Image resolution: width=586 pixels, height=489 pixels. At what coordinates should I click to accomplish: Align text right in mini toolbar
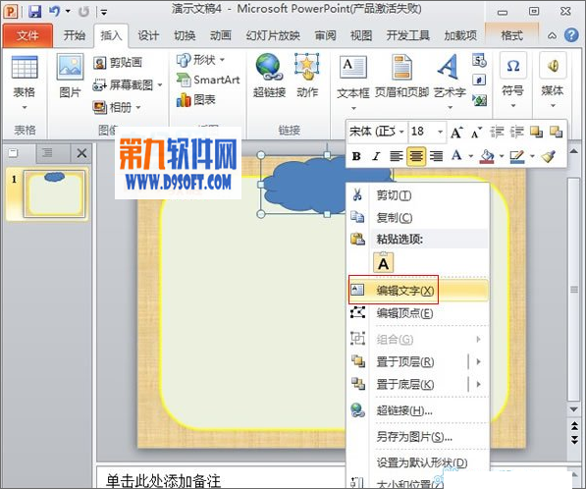(x=436, y=156)
